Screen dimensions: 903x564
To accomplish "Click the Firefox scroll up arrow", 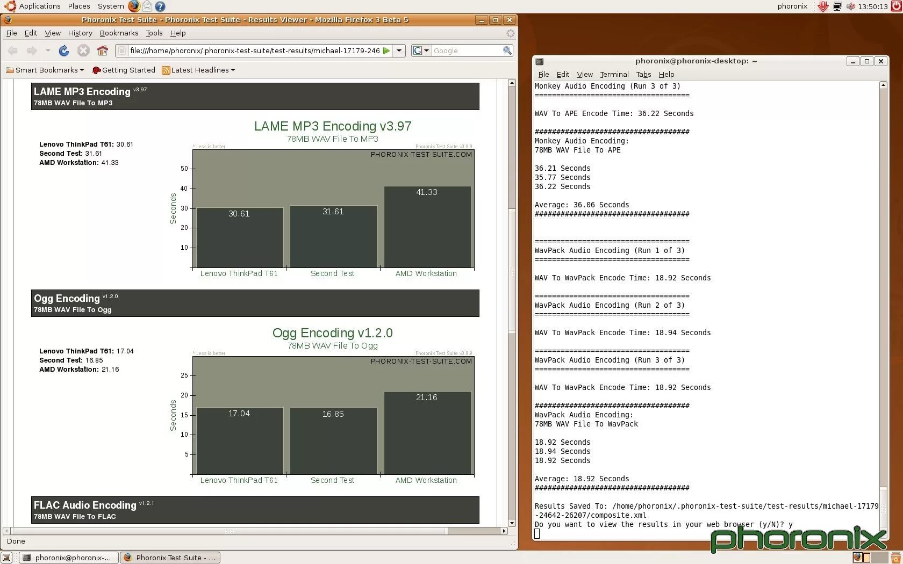I will pyautogui.click(x=512, y=83).
